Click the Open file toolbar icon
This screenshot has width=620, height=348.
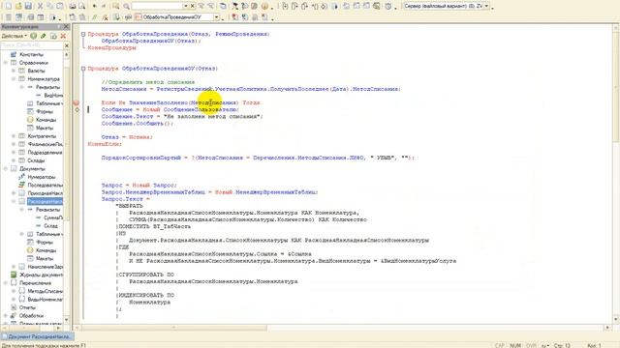18,7
